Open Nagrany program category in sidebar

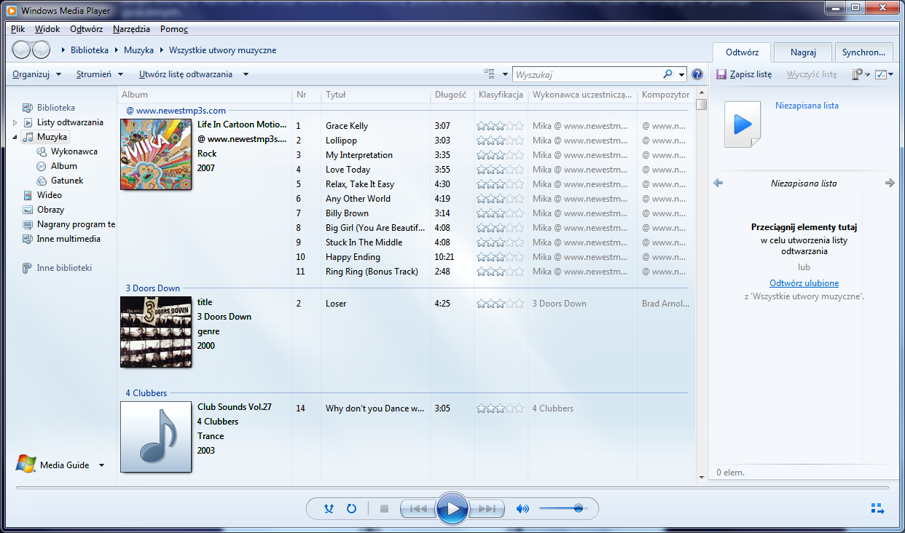pyautogui.click(x=76, y=224)
